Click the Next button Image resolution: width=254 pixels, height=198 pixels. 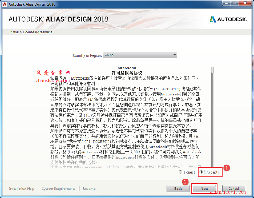pyautogui.click(x=204, y=188)
